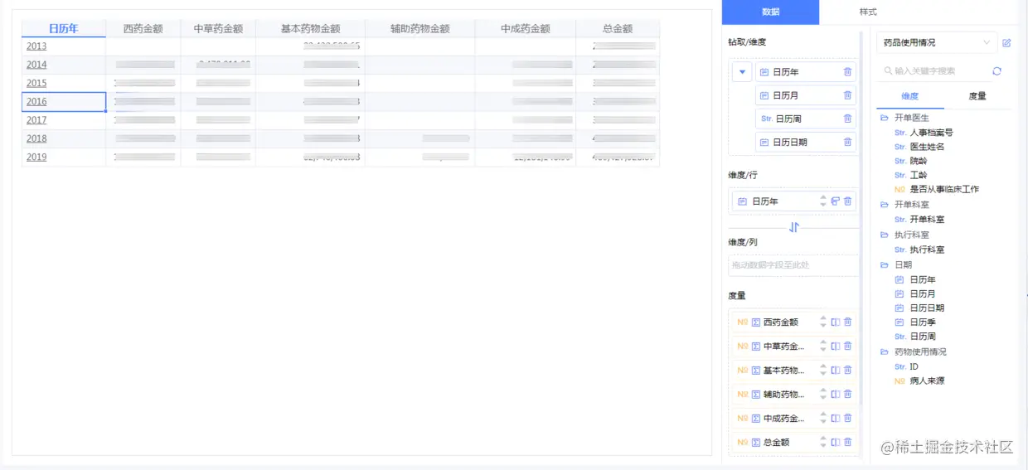The height and width of the screenshot is (470, 1028).
Task: Open column settings icon for 基本药物 measure
Action: coord(835,371)
